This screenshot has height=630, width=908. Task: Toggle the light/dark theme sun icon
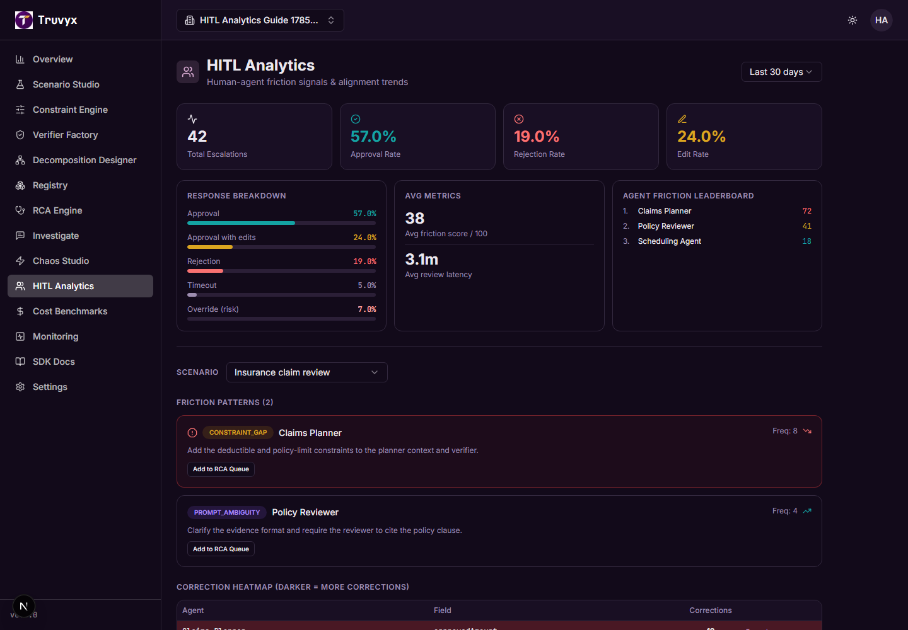pyautogui.click(x=853, y=20)
